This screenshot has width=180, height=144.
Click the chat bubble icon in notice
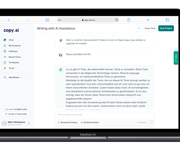61,41
